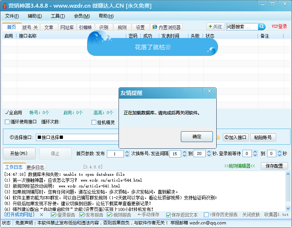Open the 帮助(H) menu

click(x=106, y=16)
